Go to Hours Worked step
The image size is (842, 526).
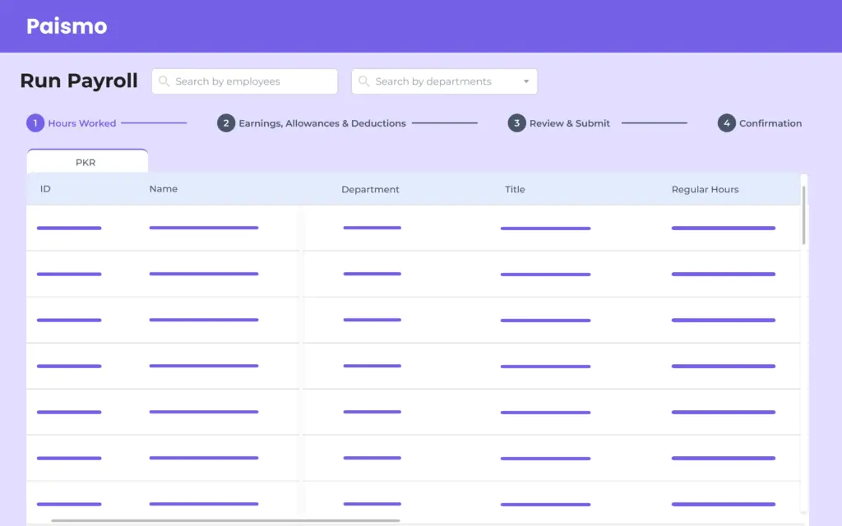82,123
